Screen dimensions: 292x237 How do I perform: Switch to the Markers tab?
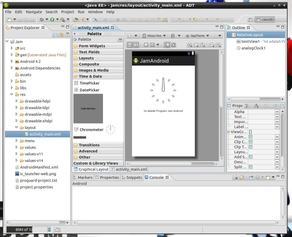pyautogui.click(x=83, y=178)
